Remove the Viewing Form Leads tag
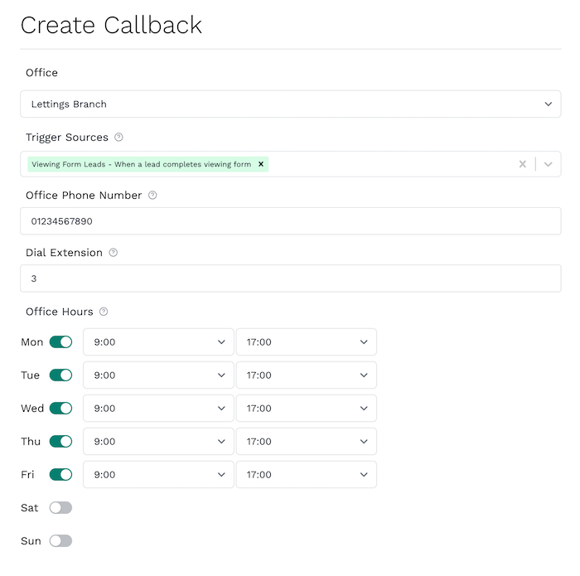This screenshot has height=576, width=580. (x=261, y=164)
